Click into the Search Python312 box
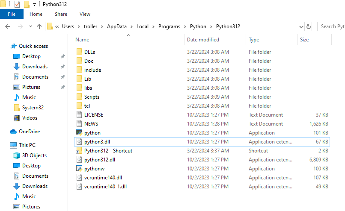Viewport: 345px width, 211px height. click(332, 26)
